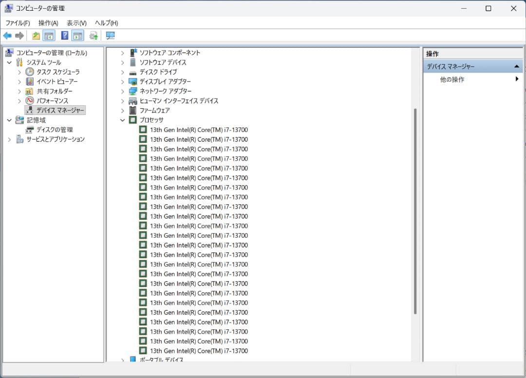Open the blue Help question mark icon
526x378 pixels.
coord(64,36)
